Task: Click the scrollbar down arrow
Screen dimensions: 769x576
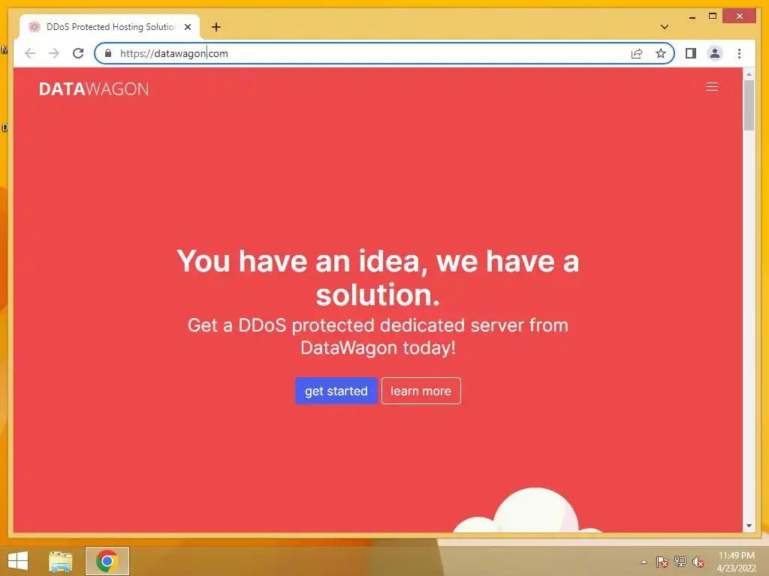Action: pyautogui.click(x=749, y=526)
